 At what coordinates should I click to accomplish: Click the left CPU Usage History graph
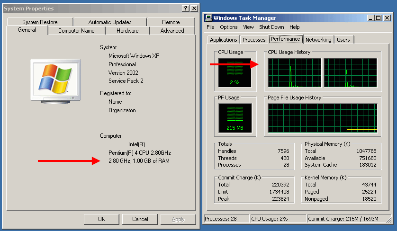[294, 72]
